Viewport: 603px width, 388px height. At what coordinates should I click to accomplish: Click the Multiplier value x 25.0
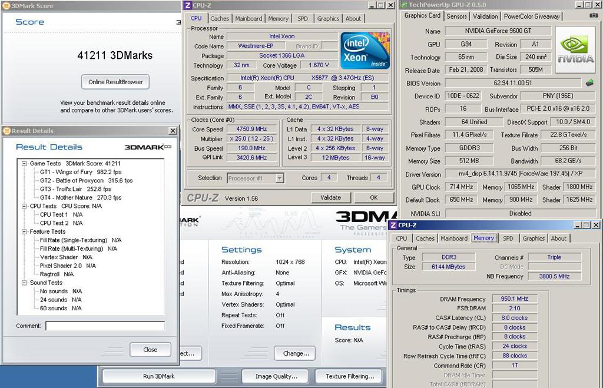(x=251, y=138)
